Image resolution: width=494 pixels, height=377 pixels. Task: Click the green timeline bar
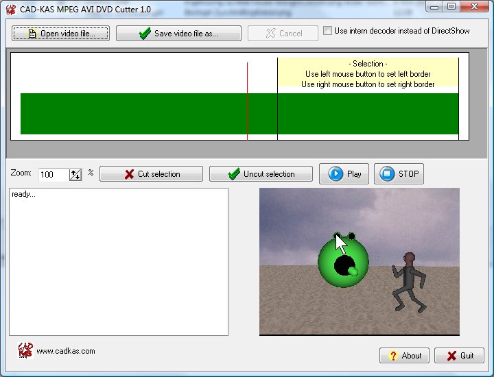tap(137, 113)
